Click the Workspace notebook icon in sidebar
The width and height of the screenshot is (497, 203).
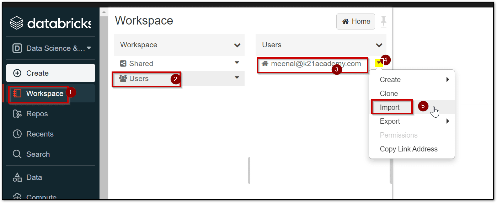pyautogui.click(x=17, y=94)
